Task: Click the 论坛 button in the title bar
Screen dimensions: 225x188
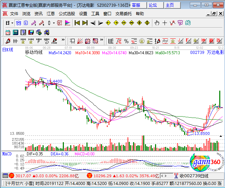Action: (155, 5)
